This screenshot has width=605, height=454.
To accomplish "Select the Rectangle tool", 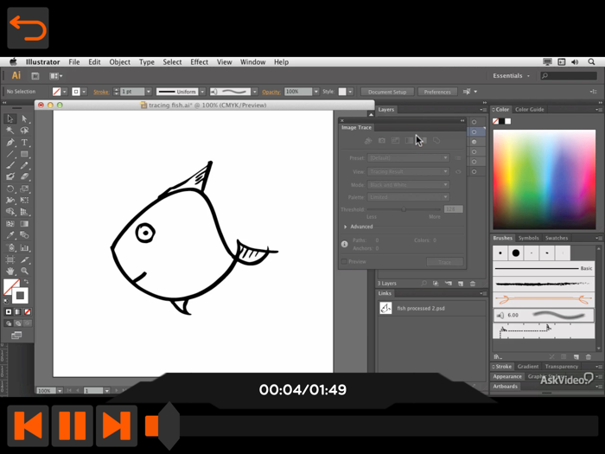I will (24, 154).
